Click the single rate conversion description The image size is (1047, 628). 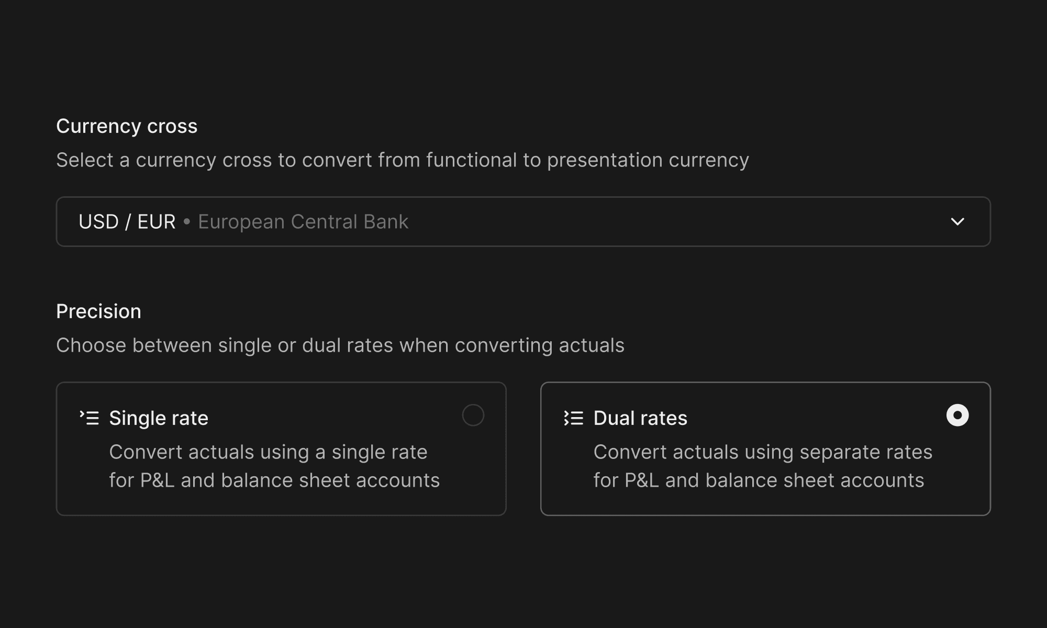(x=274, y=466)
